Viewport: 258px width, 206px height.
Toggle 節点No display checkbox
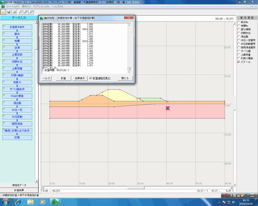(x=239, y=22)
